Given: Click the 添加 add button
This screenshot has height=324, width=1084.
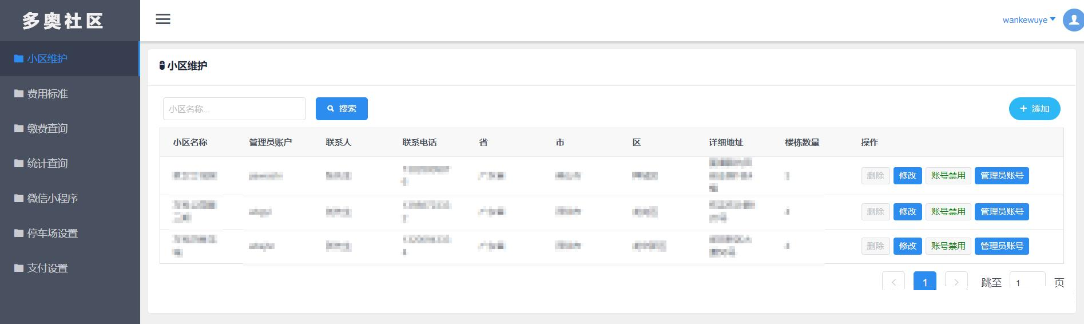Looking at the screenshot, I should (1034, 109).
